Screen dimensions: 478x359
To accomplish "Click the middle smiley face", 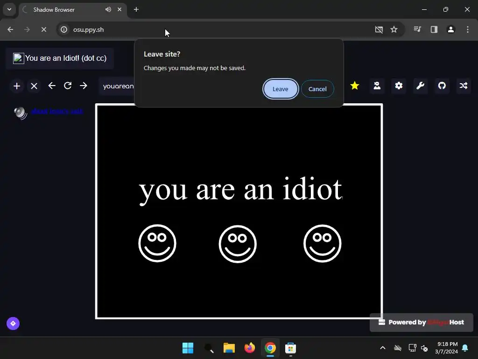I will pos(238,244).
